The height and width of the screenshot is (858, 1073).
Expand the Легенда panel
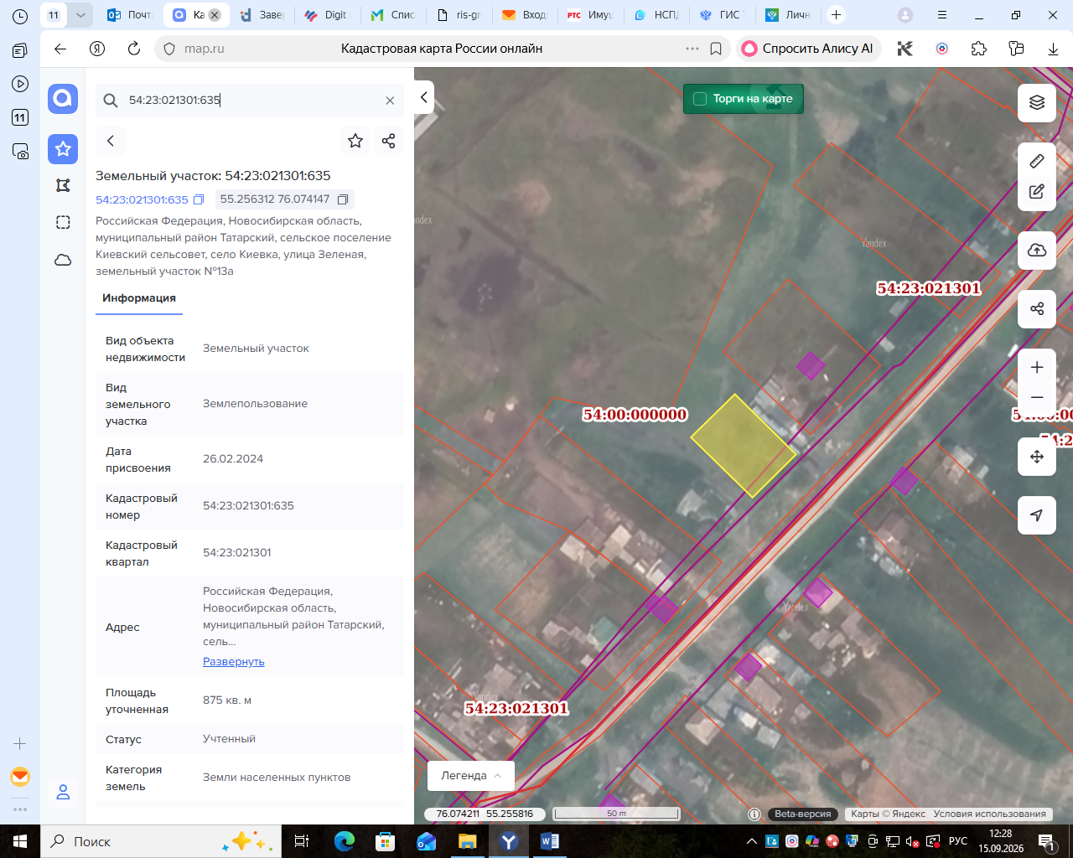(471, 776)
